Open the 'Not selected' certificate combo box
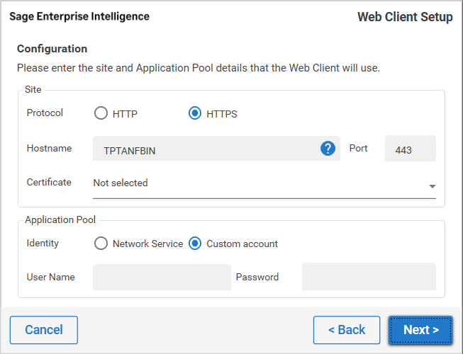Screen dimensions: 463x354 click(x=255, y=183)
